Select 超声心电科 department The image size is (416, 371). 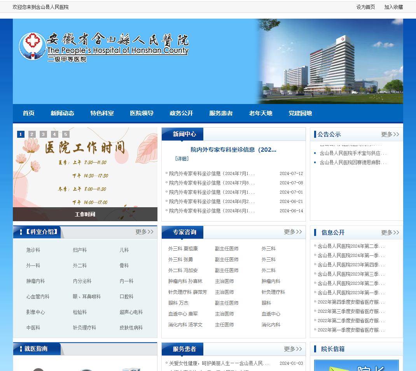click(x=131, y=312)
